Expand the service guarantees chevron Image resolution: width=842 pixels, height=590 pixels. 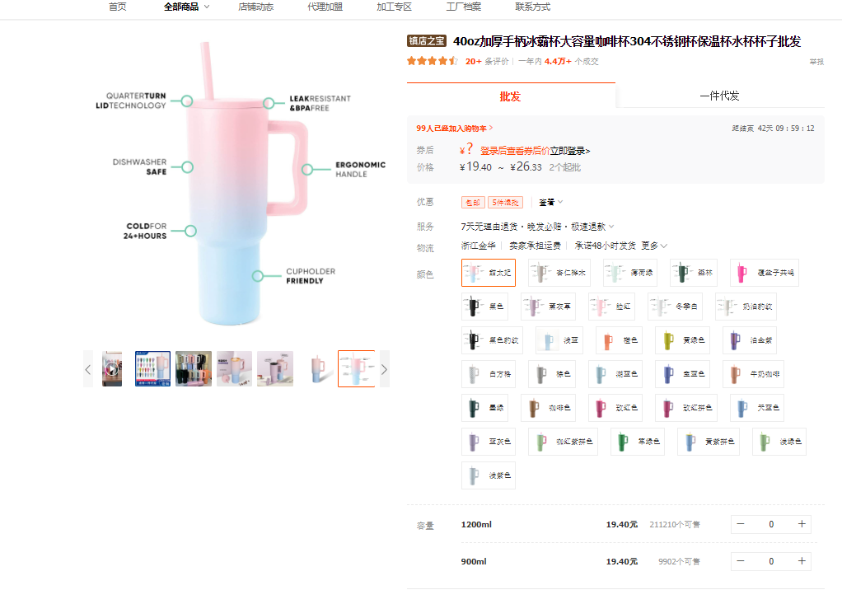point(610,227)
